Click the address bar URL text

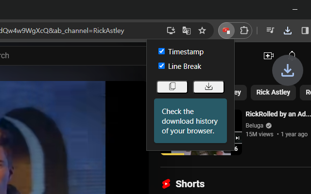point(62,31)
